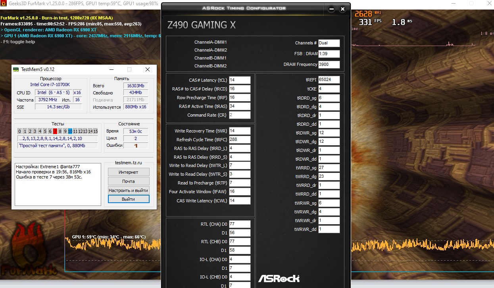Click the IO-L (CHB) D0 field
The height and width of the screenshot is (288, 494).
[x=240, y=277]
